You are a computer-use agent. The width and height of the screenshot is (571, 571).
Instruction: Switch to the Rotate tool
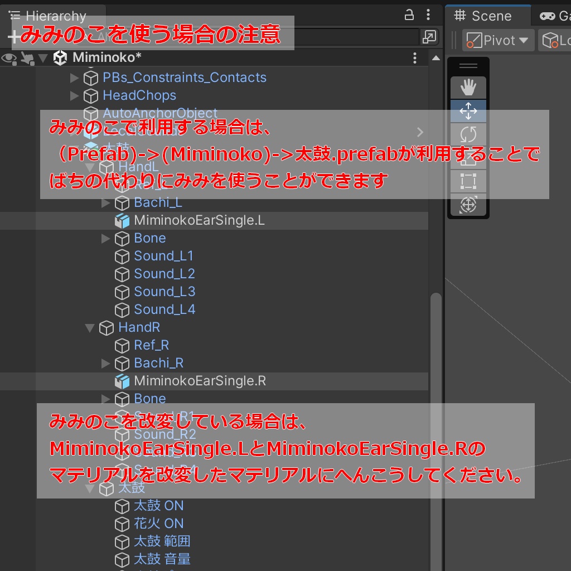pos(468,134)
